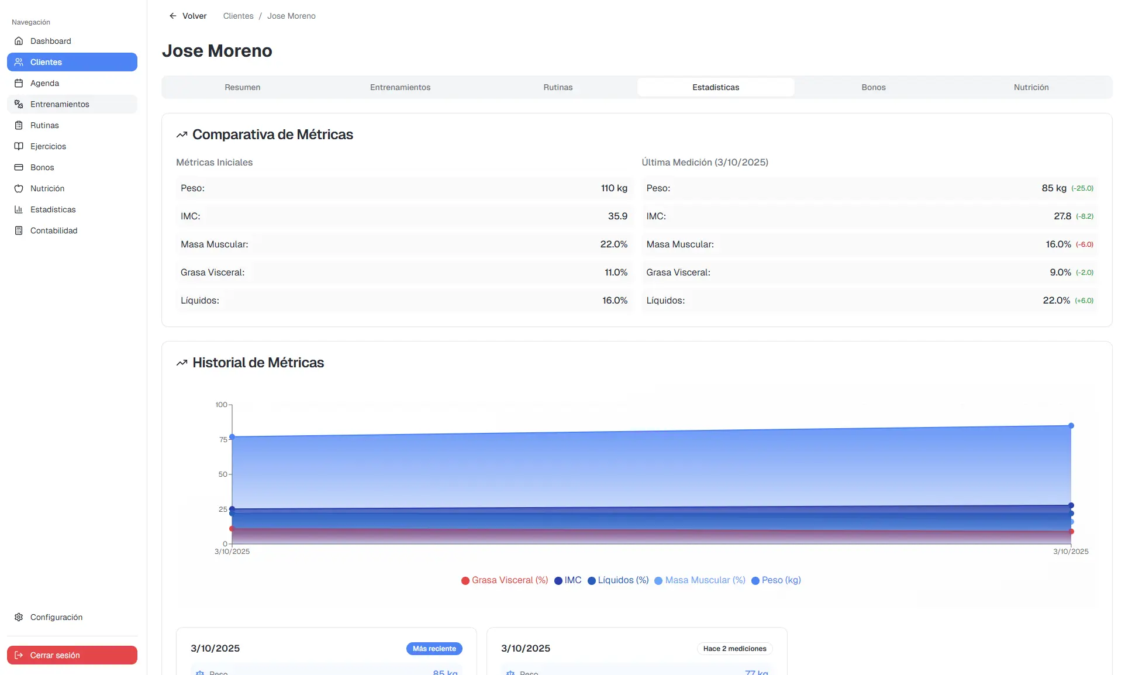Click the Rutinas clipboard icon
The width and height of the screenshot is (1125, 675).
[x=19, y=125]
